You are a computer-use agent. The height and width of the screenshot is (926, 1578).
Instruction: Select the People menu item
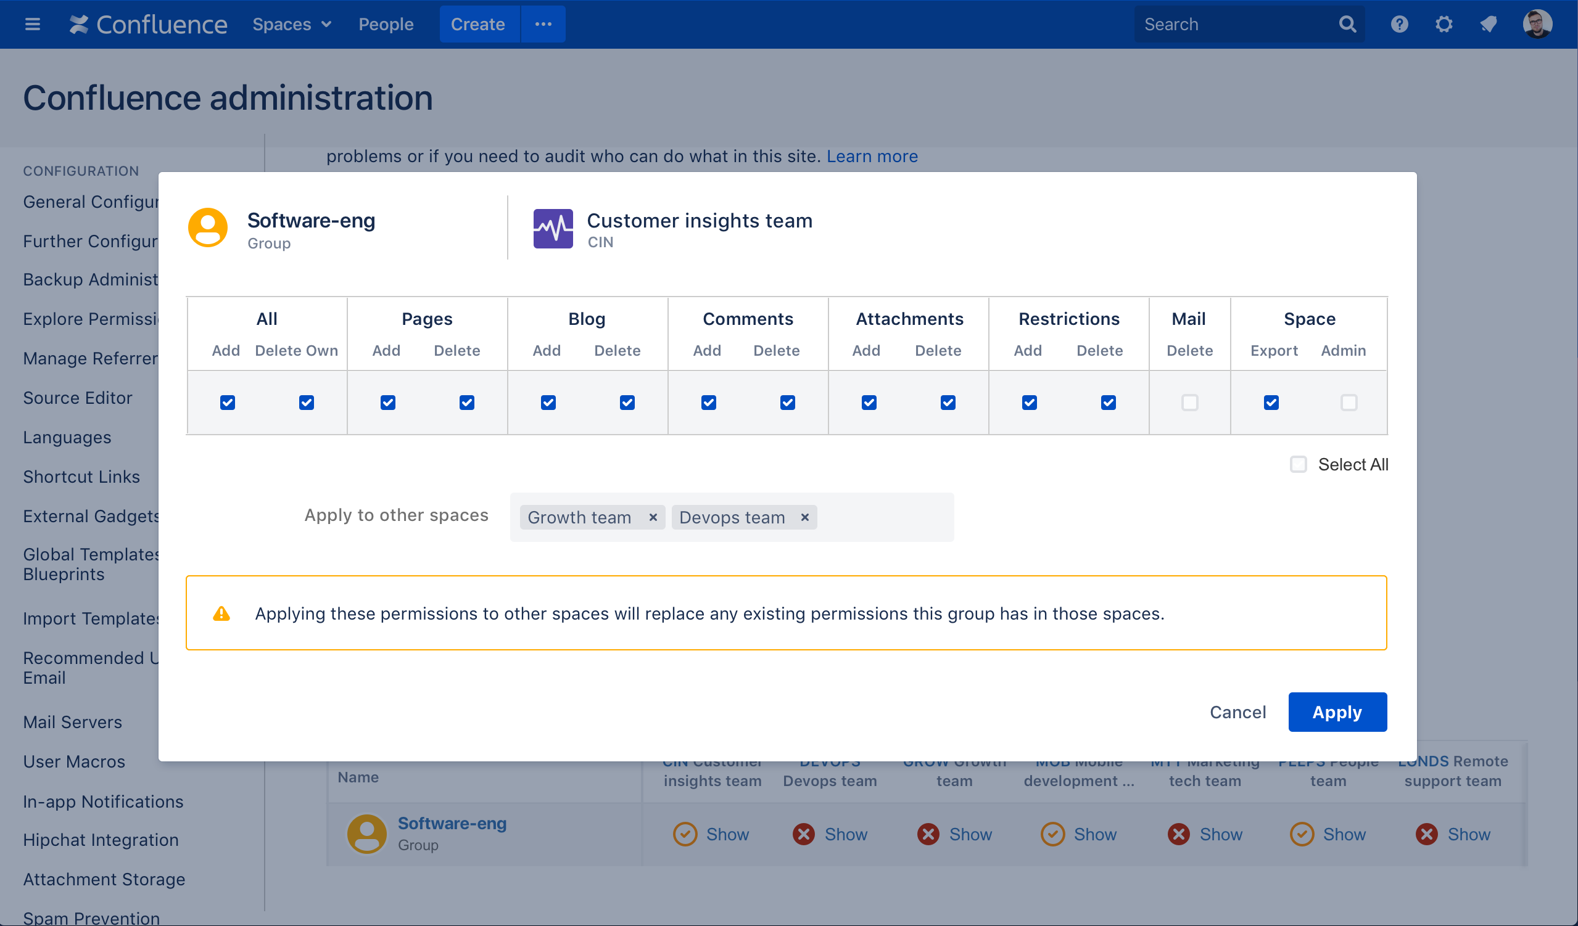386,24
